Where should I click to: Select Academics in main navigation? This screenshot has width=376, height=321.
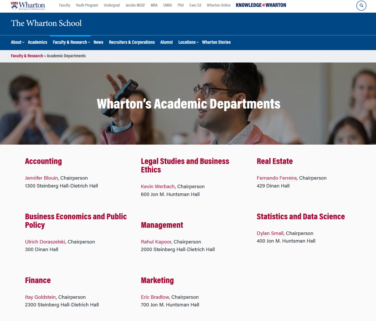point(37,42)
